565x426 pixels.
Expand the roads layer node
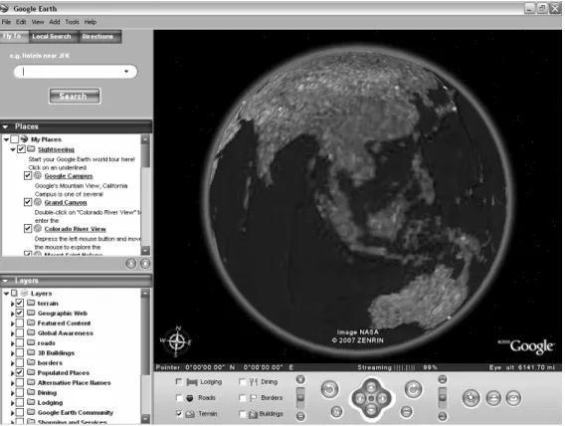pyautogui.click(x=13, y=343)
